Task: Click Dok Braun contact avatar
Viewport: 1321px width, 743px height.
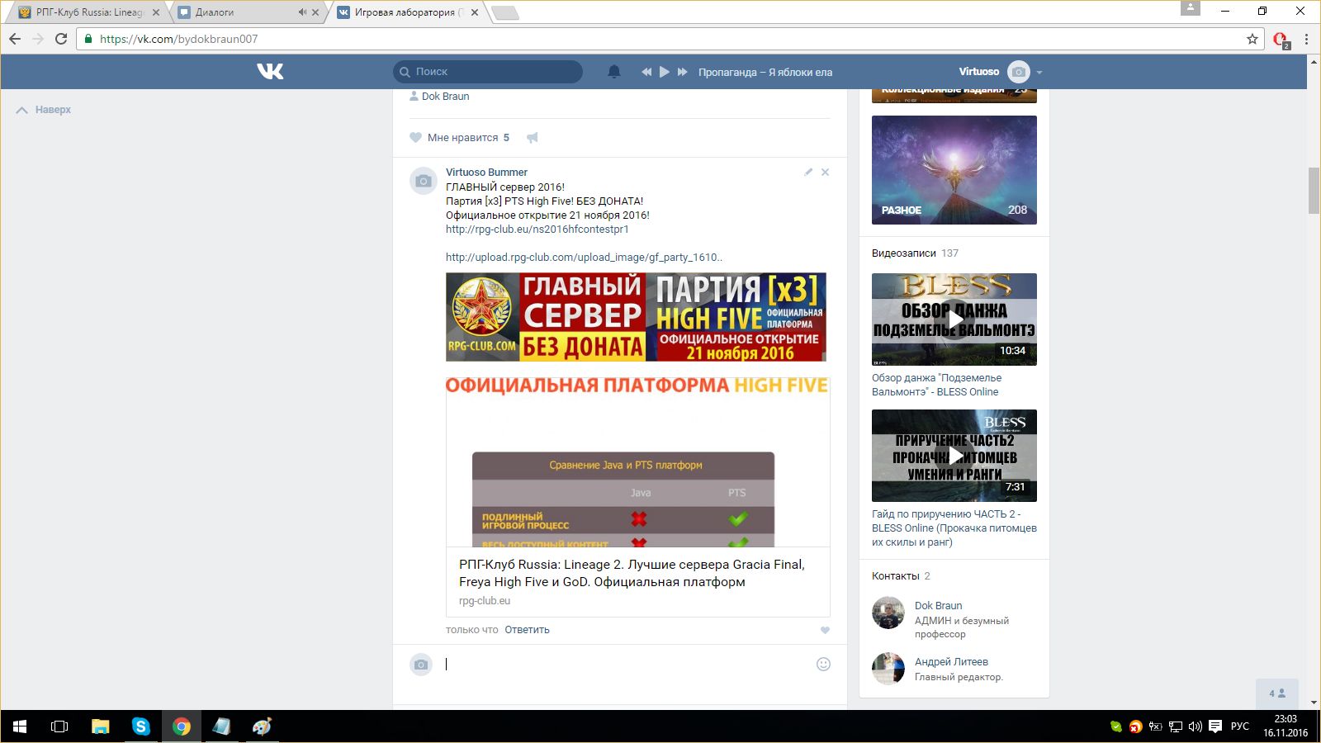Action: tap(888, 613)
